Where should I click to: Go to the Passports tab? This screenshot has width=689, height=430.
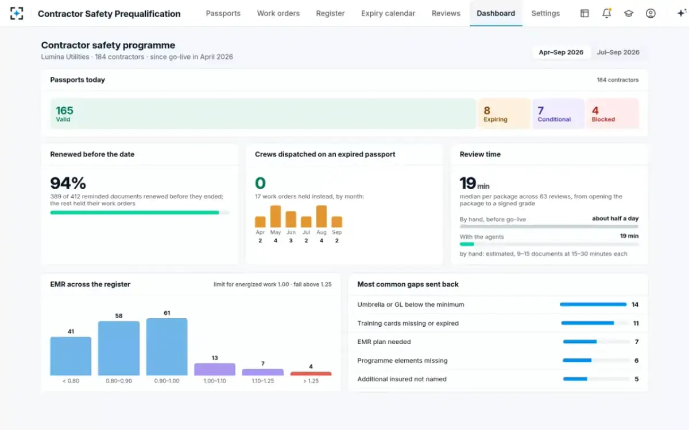(x=223, y=13)
